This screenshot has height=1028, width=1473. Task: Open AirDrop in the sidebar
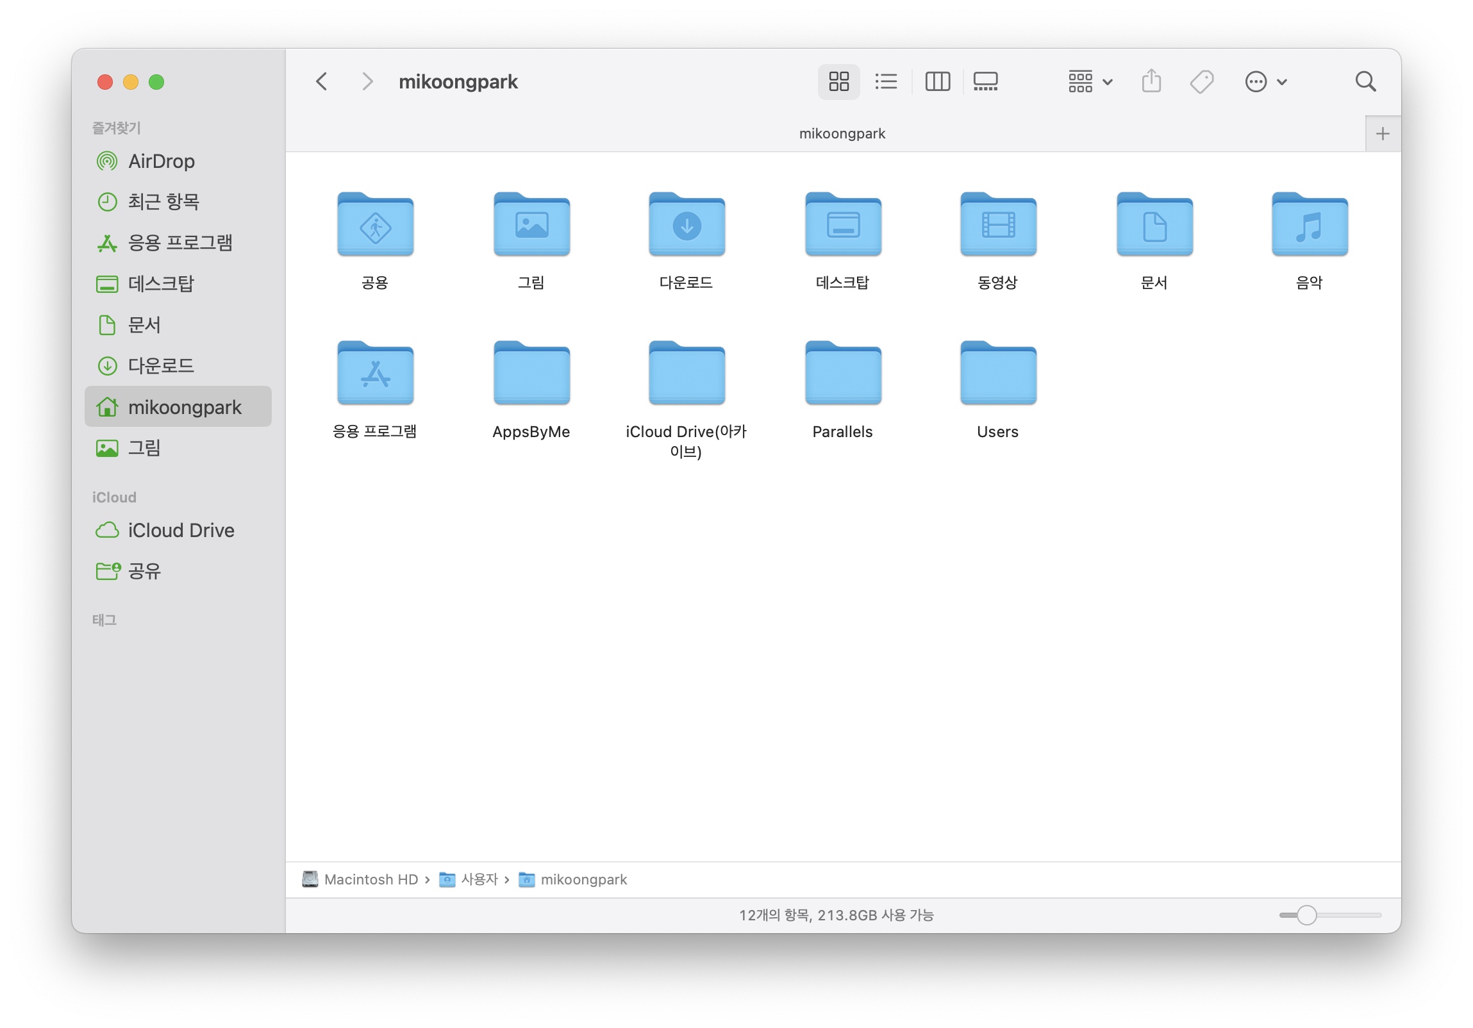pyautogui.click(x=161, y=161)
